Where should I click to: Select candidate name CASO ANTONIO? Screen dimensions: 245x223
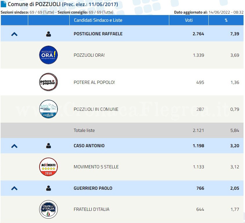tap(89, 146)
